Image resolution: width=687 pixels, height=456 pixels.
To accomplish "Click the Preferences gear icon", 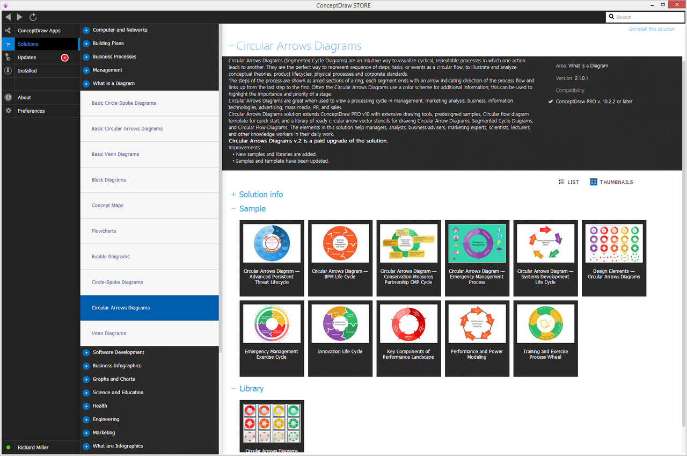I will (x=8, y=111).
